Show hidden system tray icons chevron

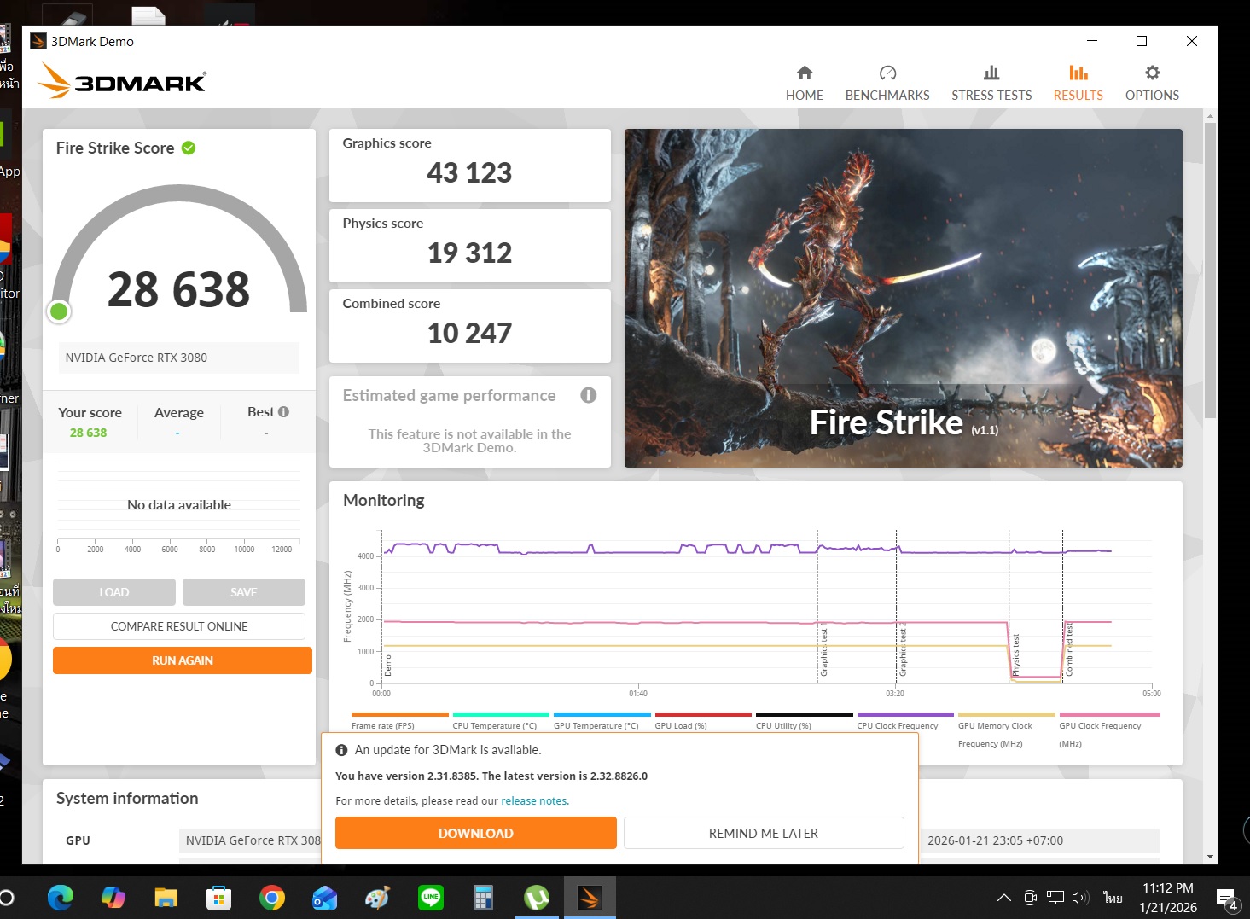click(x=1004, y=898)
